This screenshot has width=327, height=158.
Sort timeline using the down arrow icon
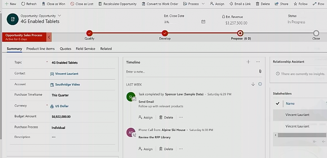[253, 84]
